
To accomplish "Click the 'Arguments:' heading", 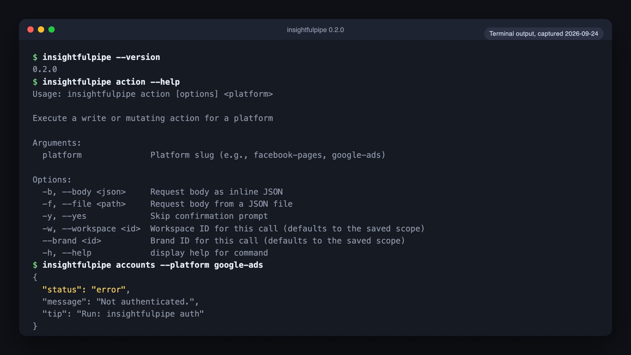I will pos(57,143).
